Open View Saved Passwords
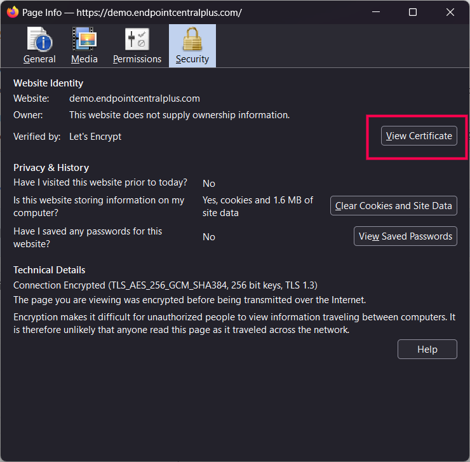 coord(405,236)
